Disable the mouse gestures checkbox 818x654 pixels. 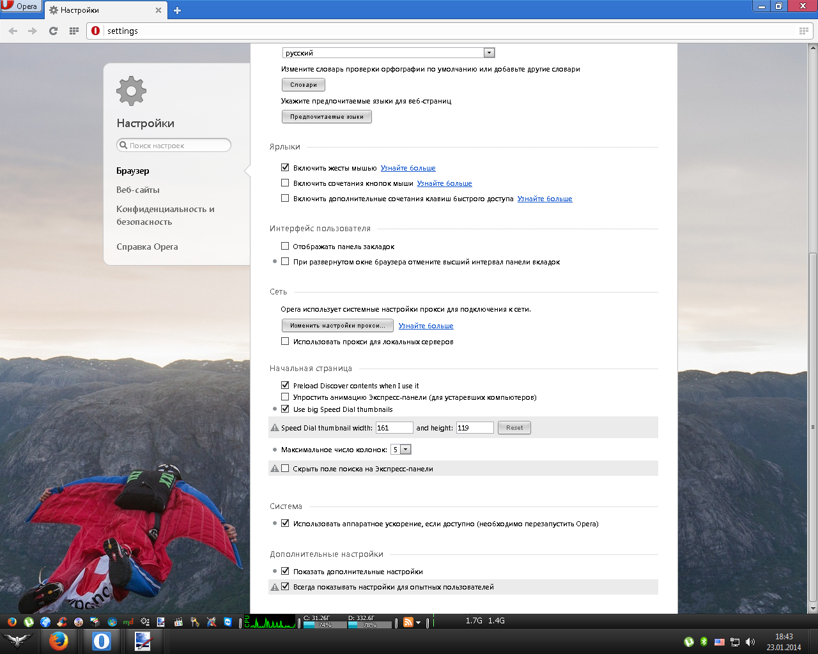click(285, 167)
